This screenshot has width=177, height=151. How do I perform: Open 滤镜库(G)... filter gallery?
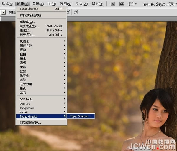(x=41, y=22)
